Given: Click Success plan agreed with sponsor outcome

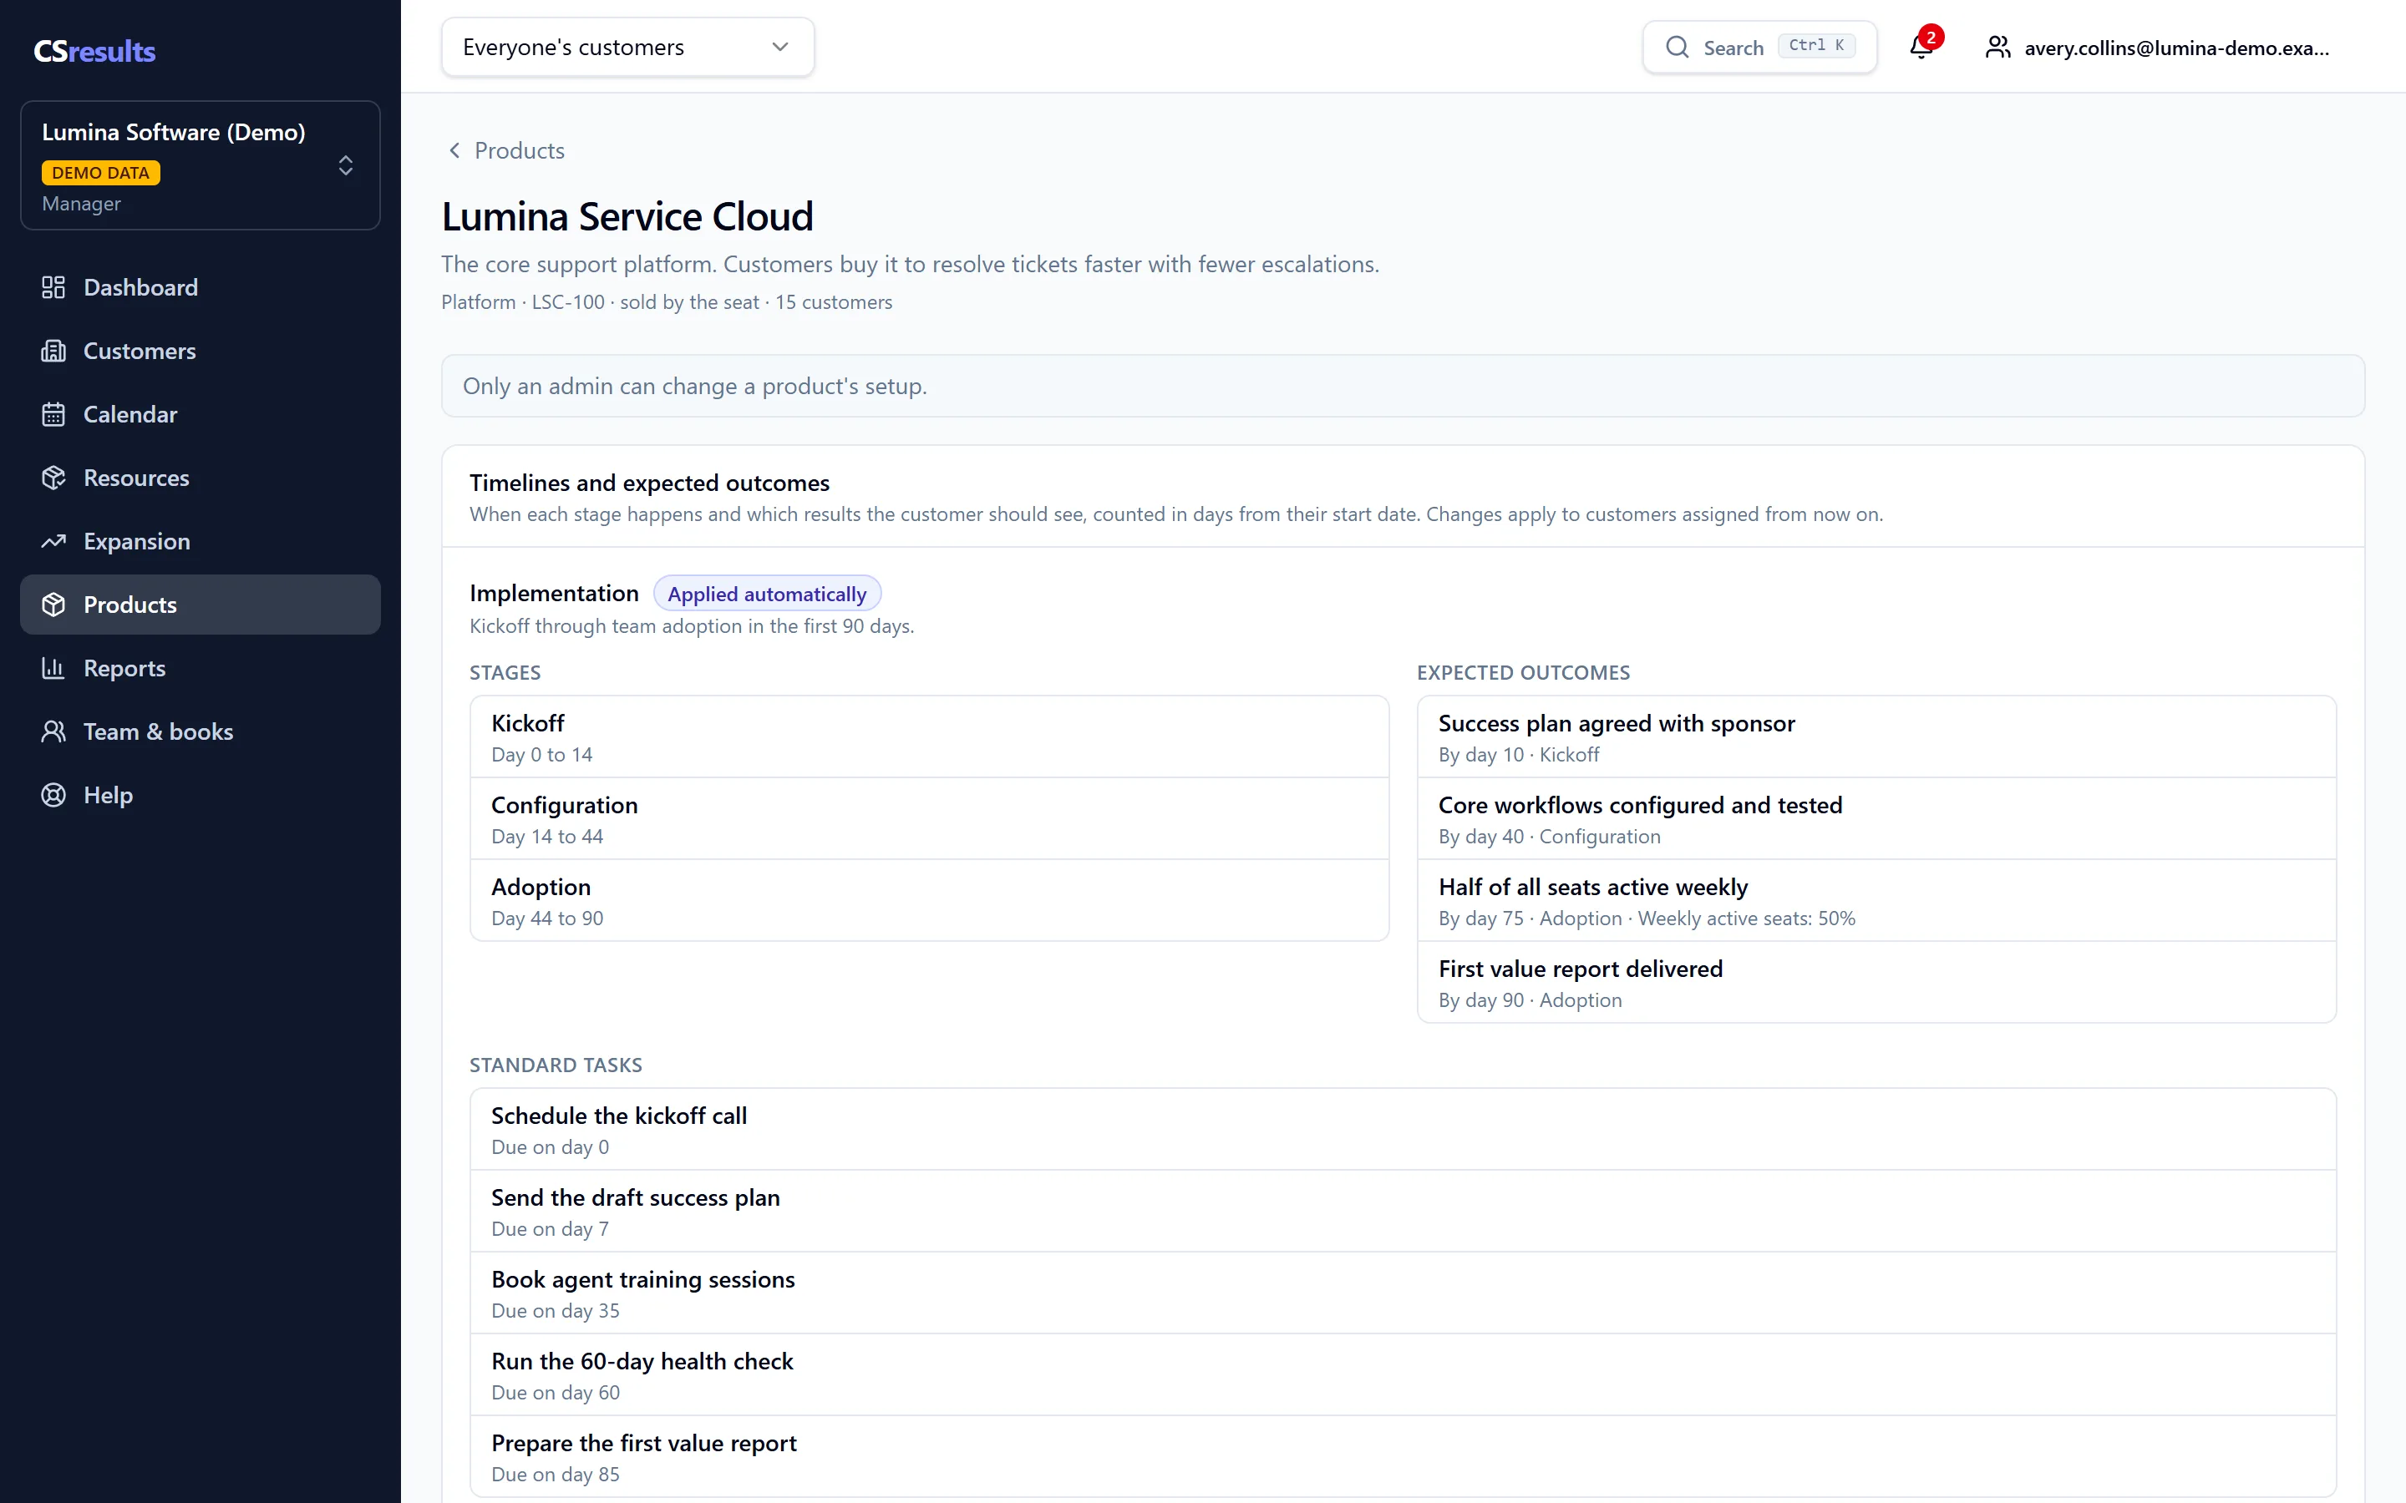Looking at the screenshot, I should (x=1876, y=736).
